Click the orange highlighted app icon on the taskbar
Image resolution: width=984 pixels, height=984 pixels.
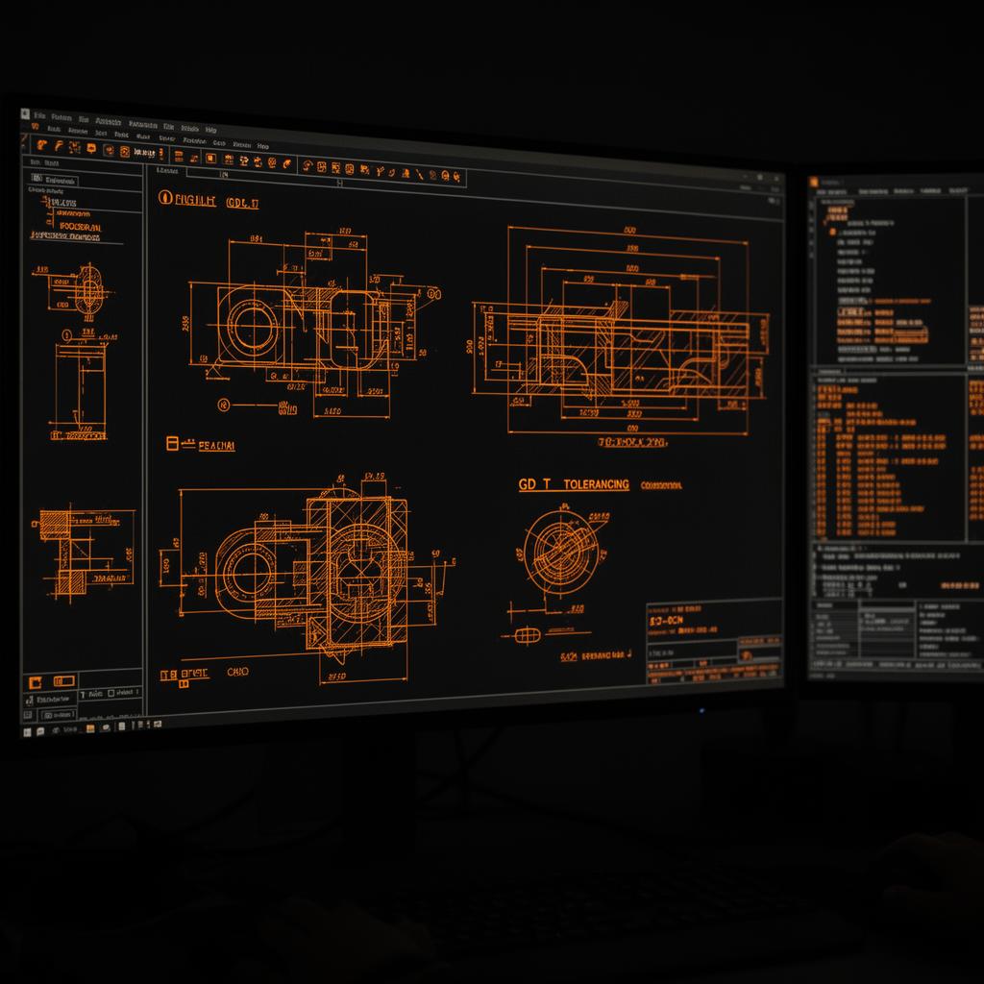pos(90,728)
